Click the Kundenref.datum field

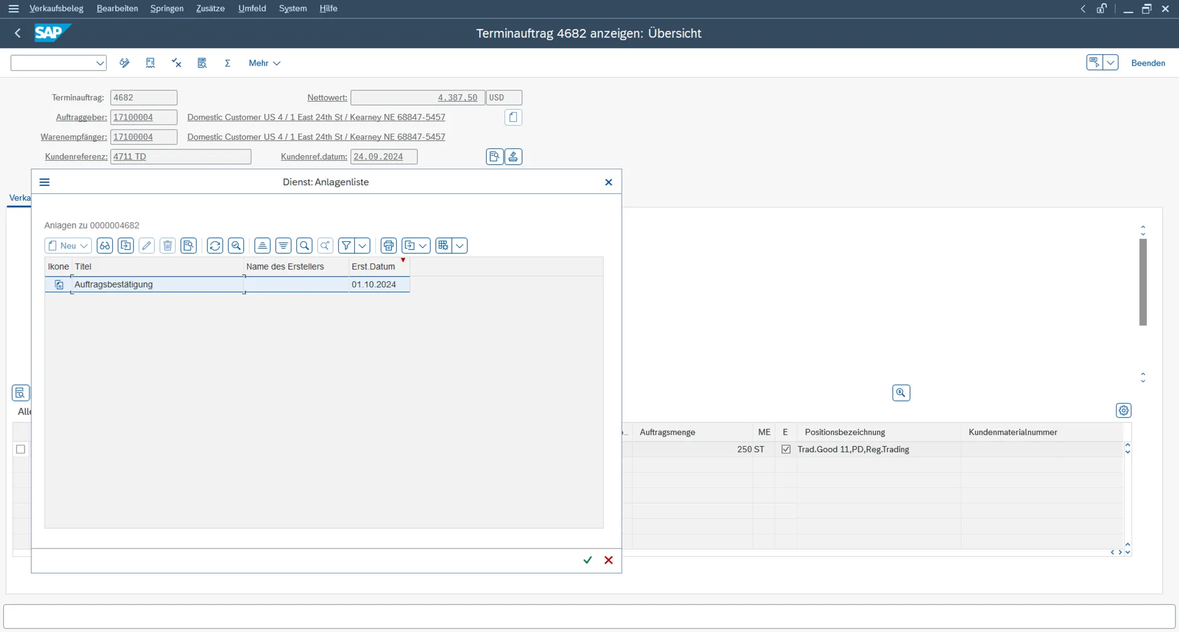pos(384,156)
